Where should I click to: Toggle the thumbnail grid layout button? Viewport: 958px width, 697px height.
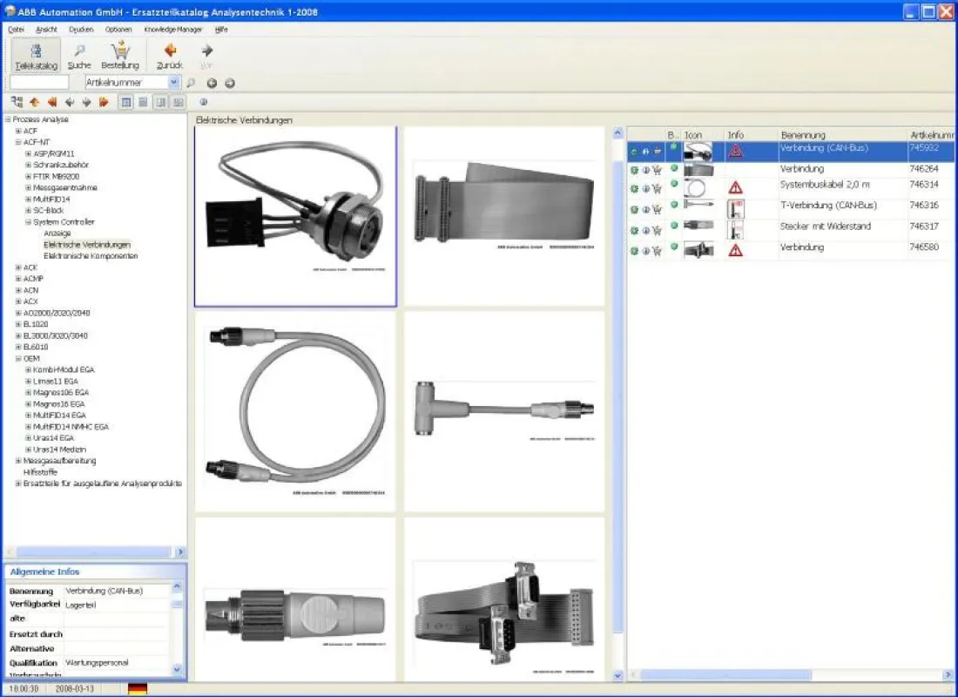[x=178, y=102]
